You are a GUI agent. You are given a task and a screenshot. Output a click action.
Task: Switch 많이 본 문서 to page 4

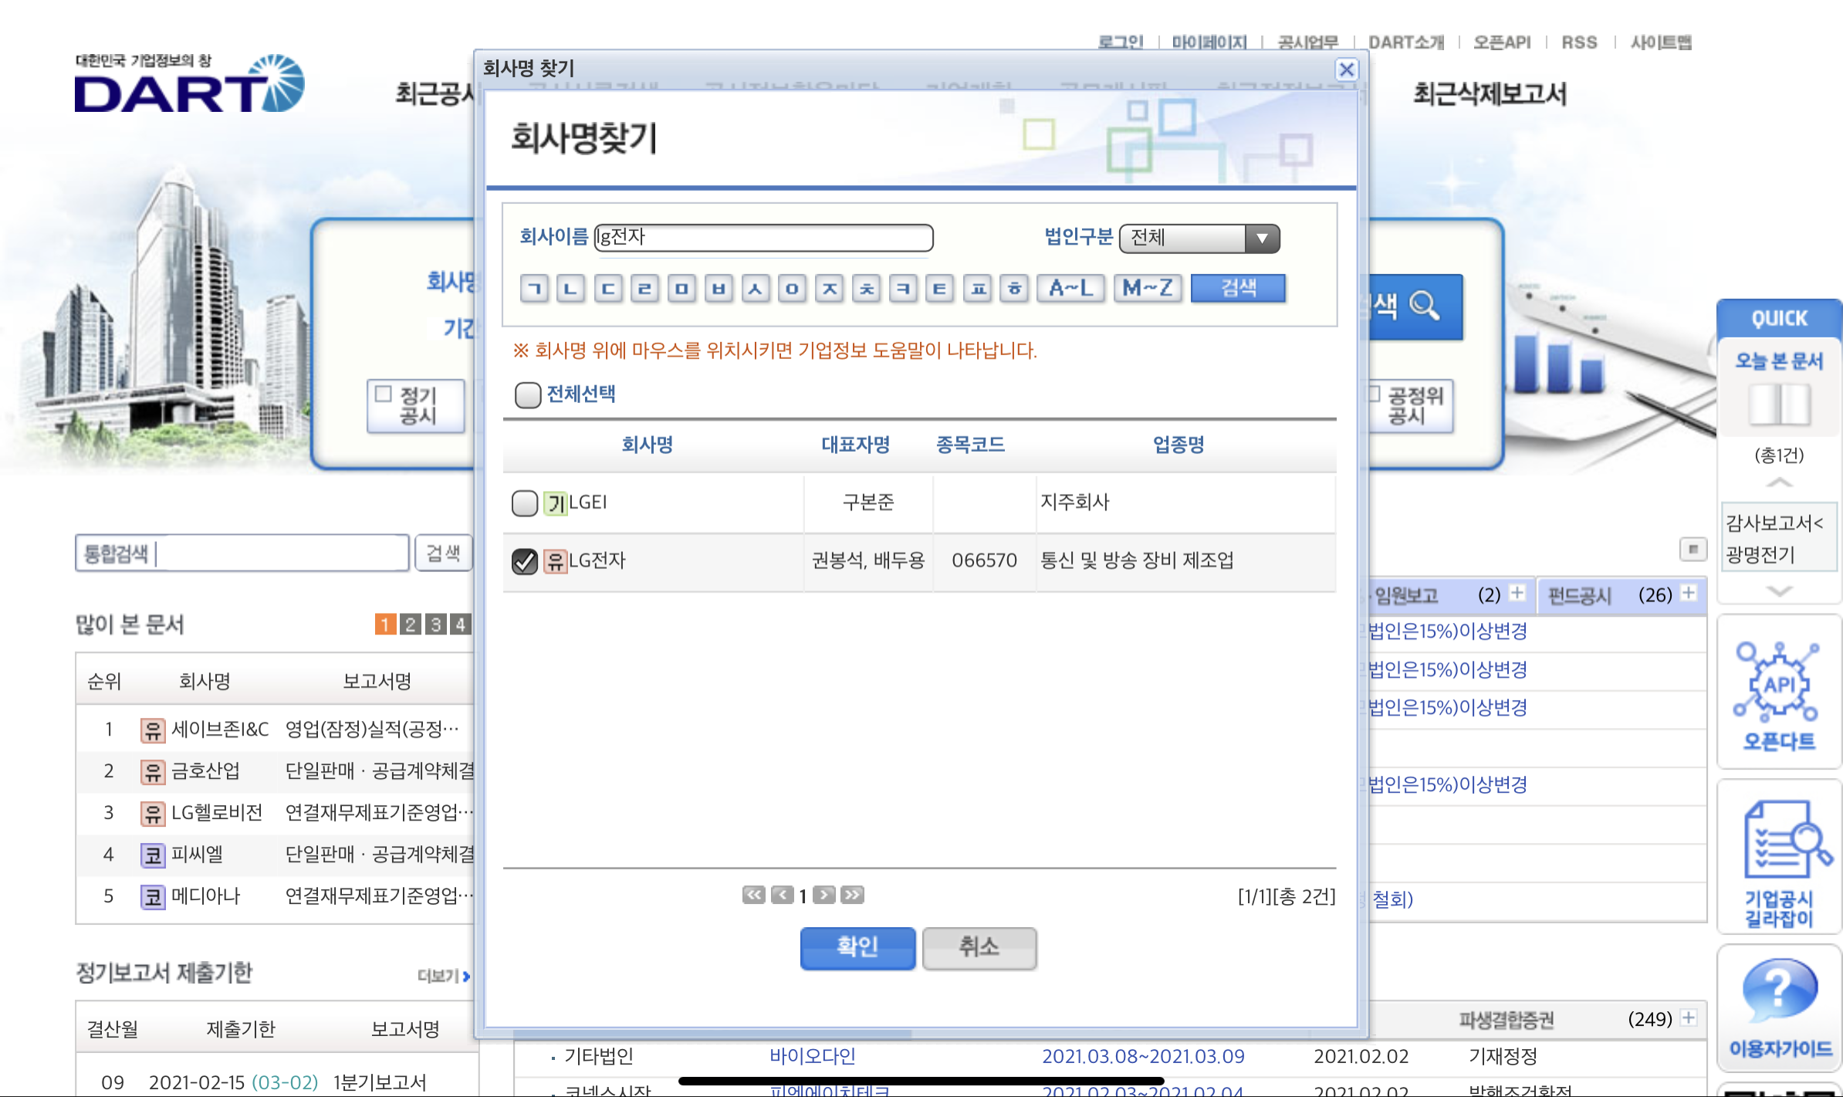tap(461, 624)
